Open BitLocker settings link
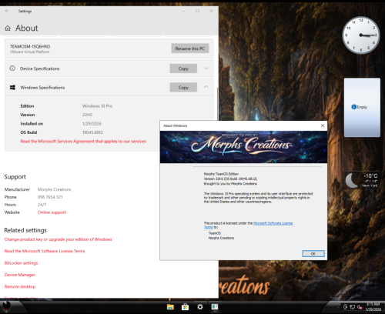Image resolution: width=385 pixels, height=314 pixels. coord(21,262)
